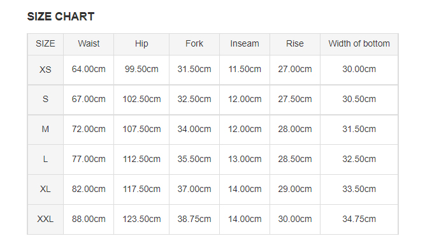Viewport: 425px width, 252px height.
Task: Select the XL size row label
Action: point(45,189)
